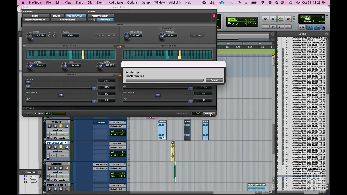
Task: Click the Rewind transport button
Action: pos(273,27)
